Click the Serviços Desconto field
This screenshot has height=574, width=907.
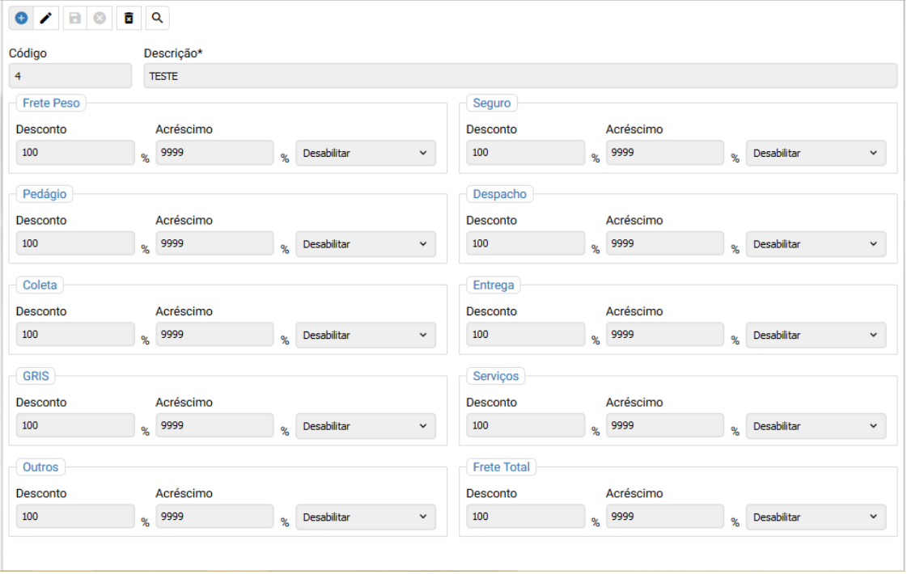525,426
